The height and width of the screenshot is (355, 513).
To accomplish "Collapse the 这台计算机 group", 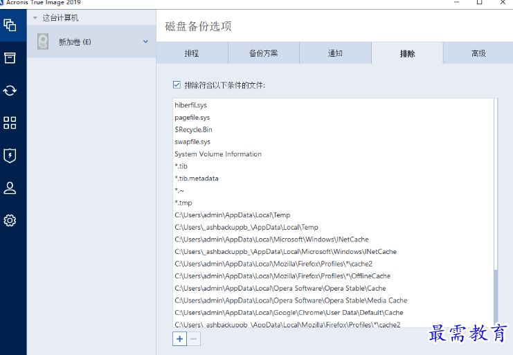I will pos(35,18).
